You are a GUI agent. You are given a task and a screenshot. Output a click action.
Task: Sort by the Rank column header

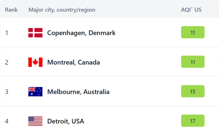[11, 10]
